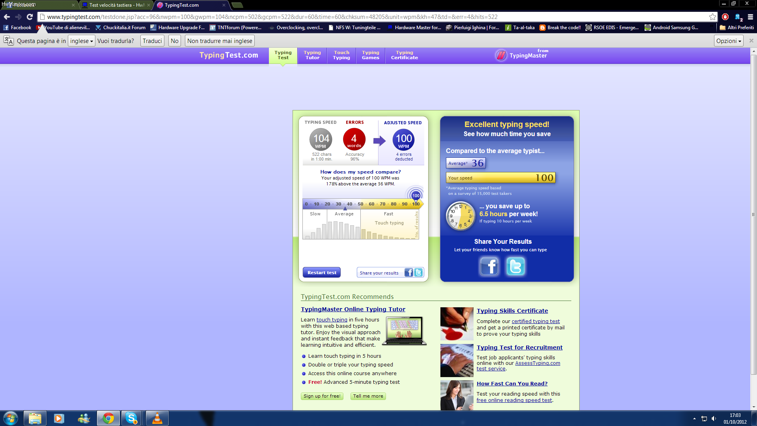The height and width of the screenshot is (426, 757).
Task: Click Share your results label
Action: pyautogui.click(x=379, y=273)
